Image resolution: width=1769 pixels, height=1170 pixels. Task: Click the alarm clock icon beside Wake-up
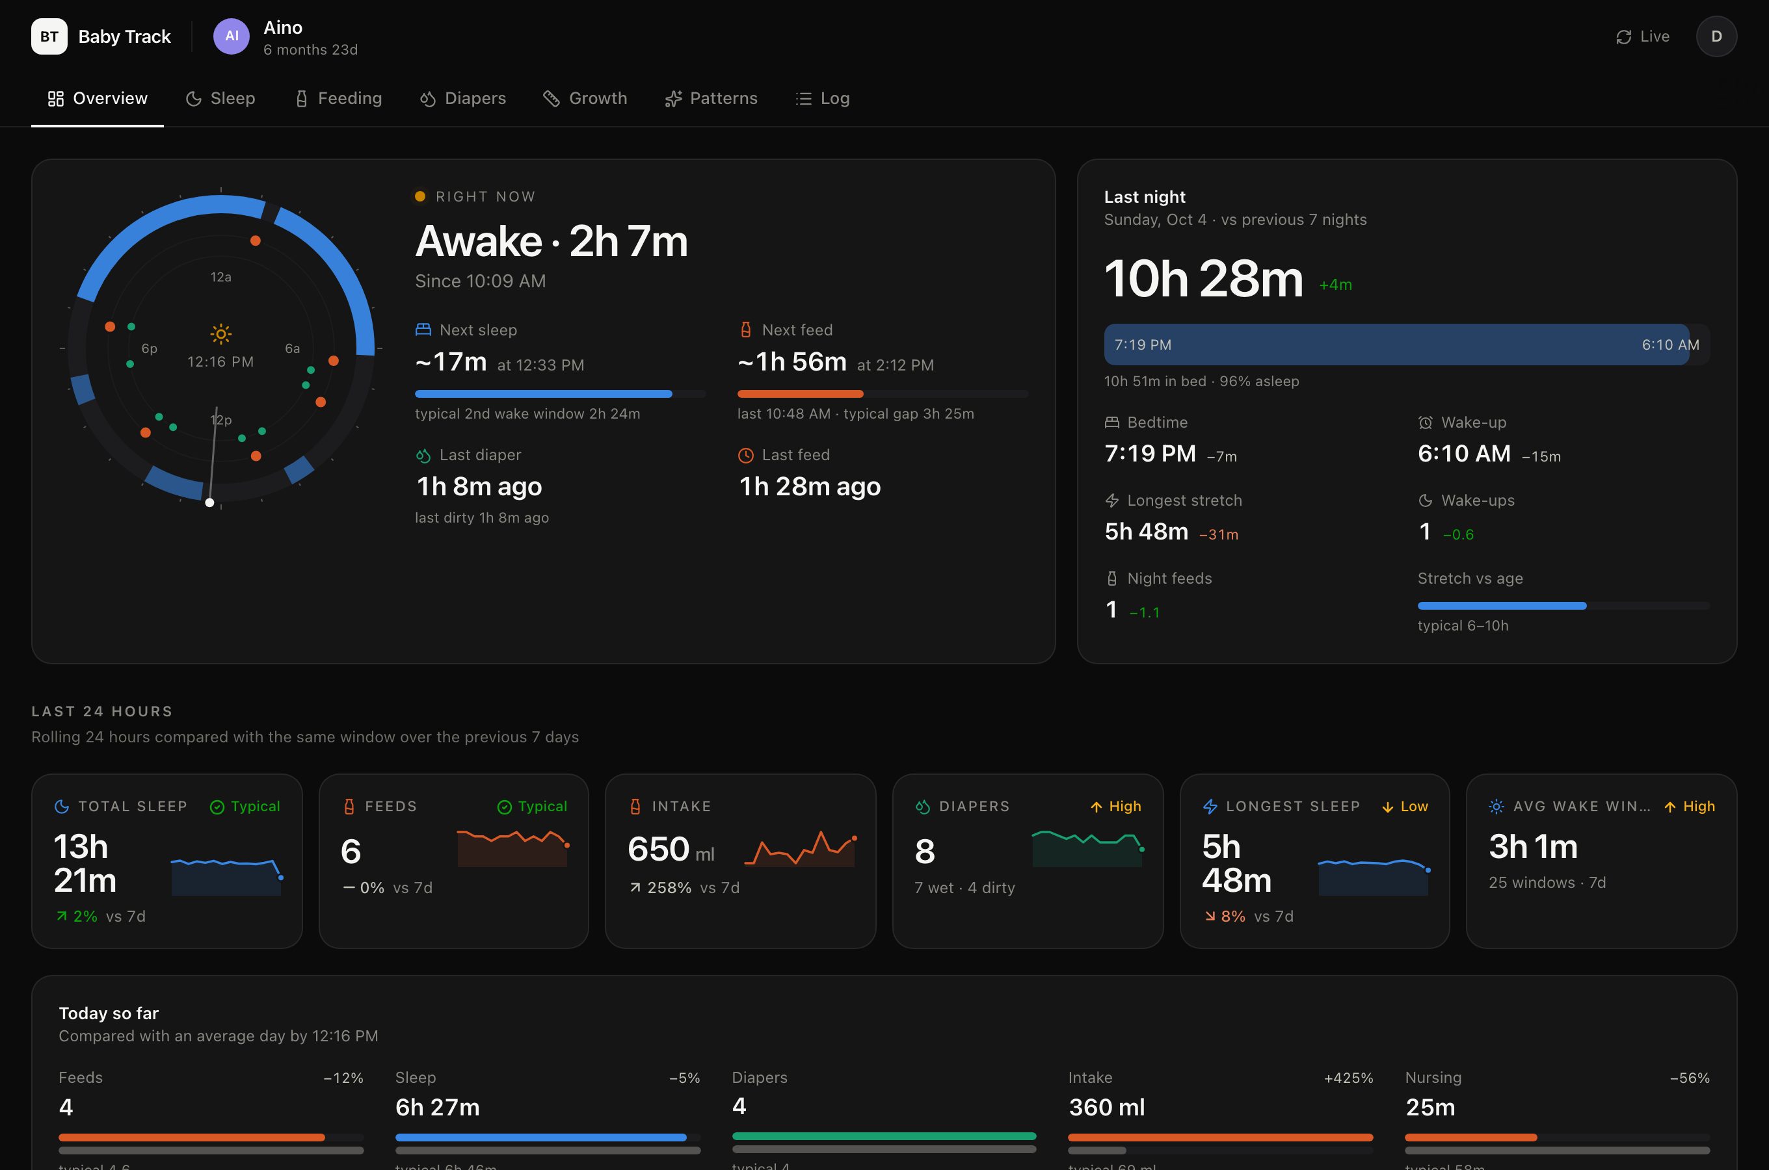pos(1426,422)
